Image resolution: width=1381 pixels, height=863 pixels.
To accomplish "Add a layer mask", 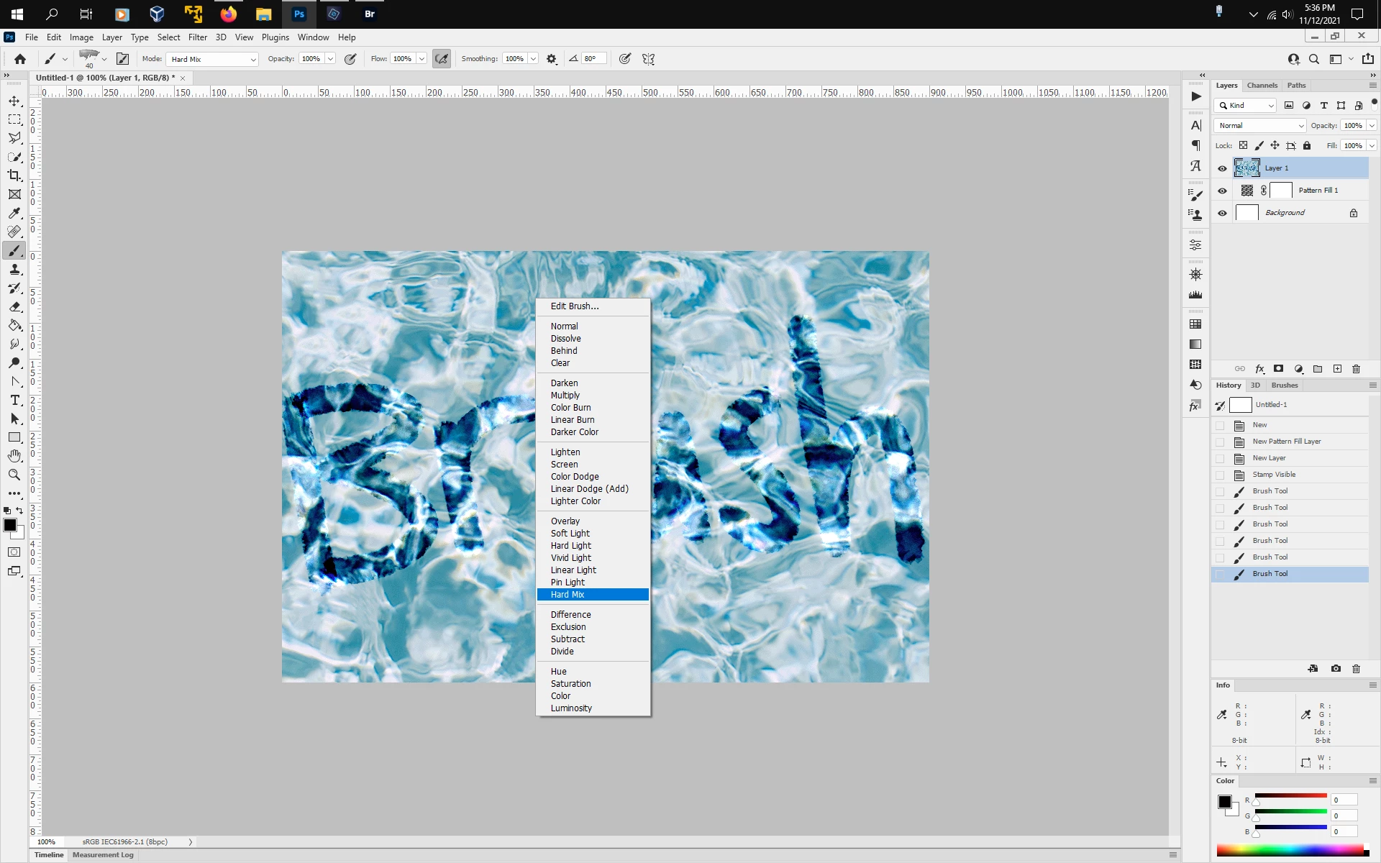I will click(x=1278, y=369).
